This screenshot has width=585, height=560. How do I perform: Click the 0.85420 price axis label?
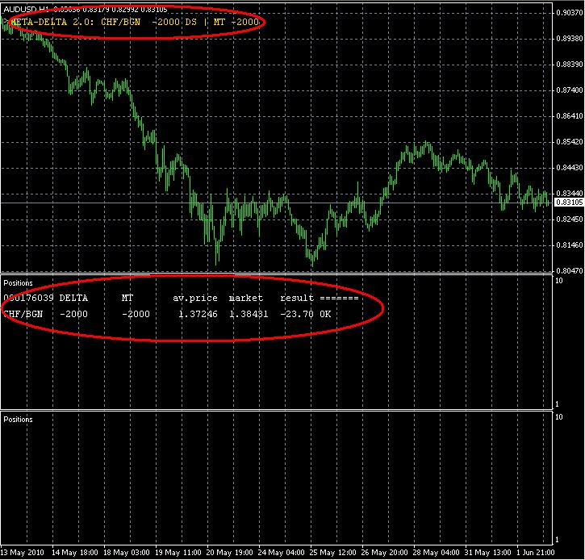[569, 142]
